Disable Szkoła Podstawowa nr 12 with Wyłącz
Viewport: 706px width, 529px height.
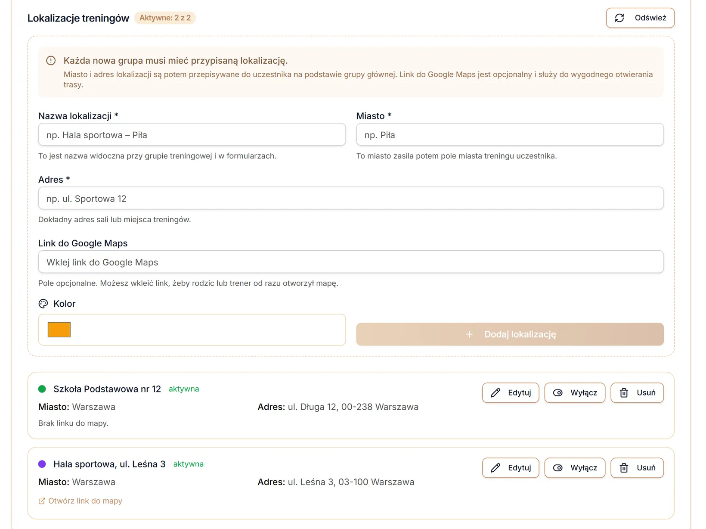[575, 393]
